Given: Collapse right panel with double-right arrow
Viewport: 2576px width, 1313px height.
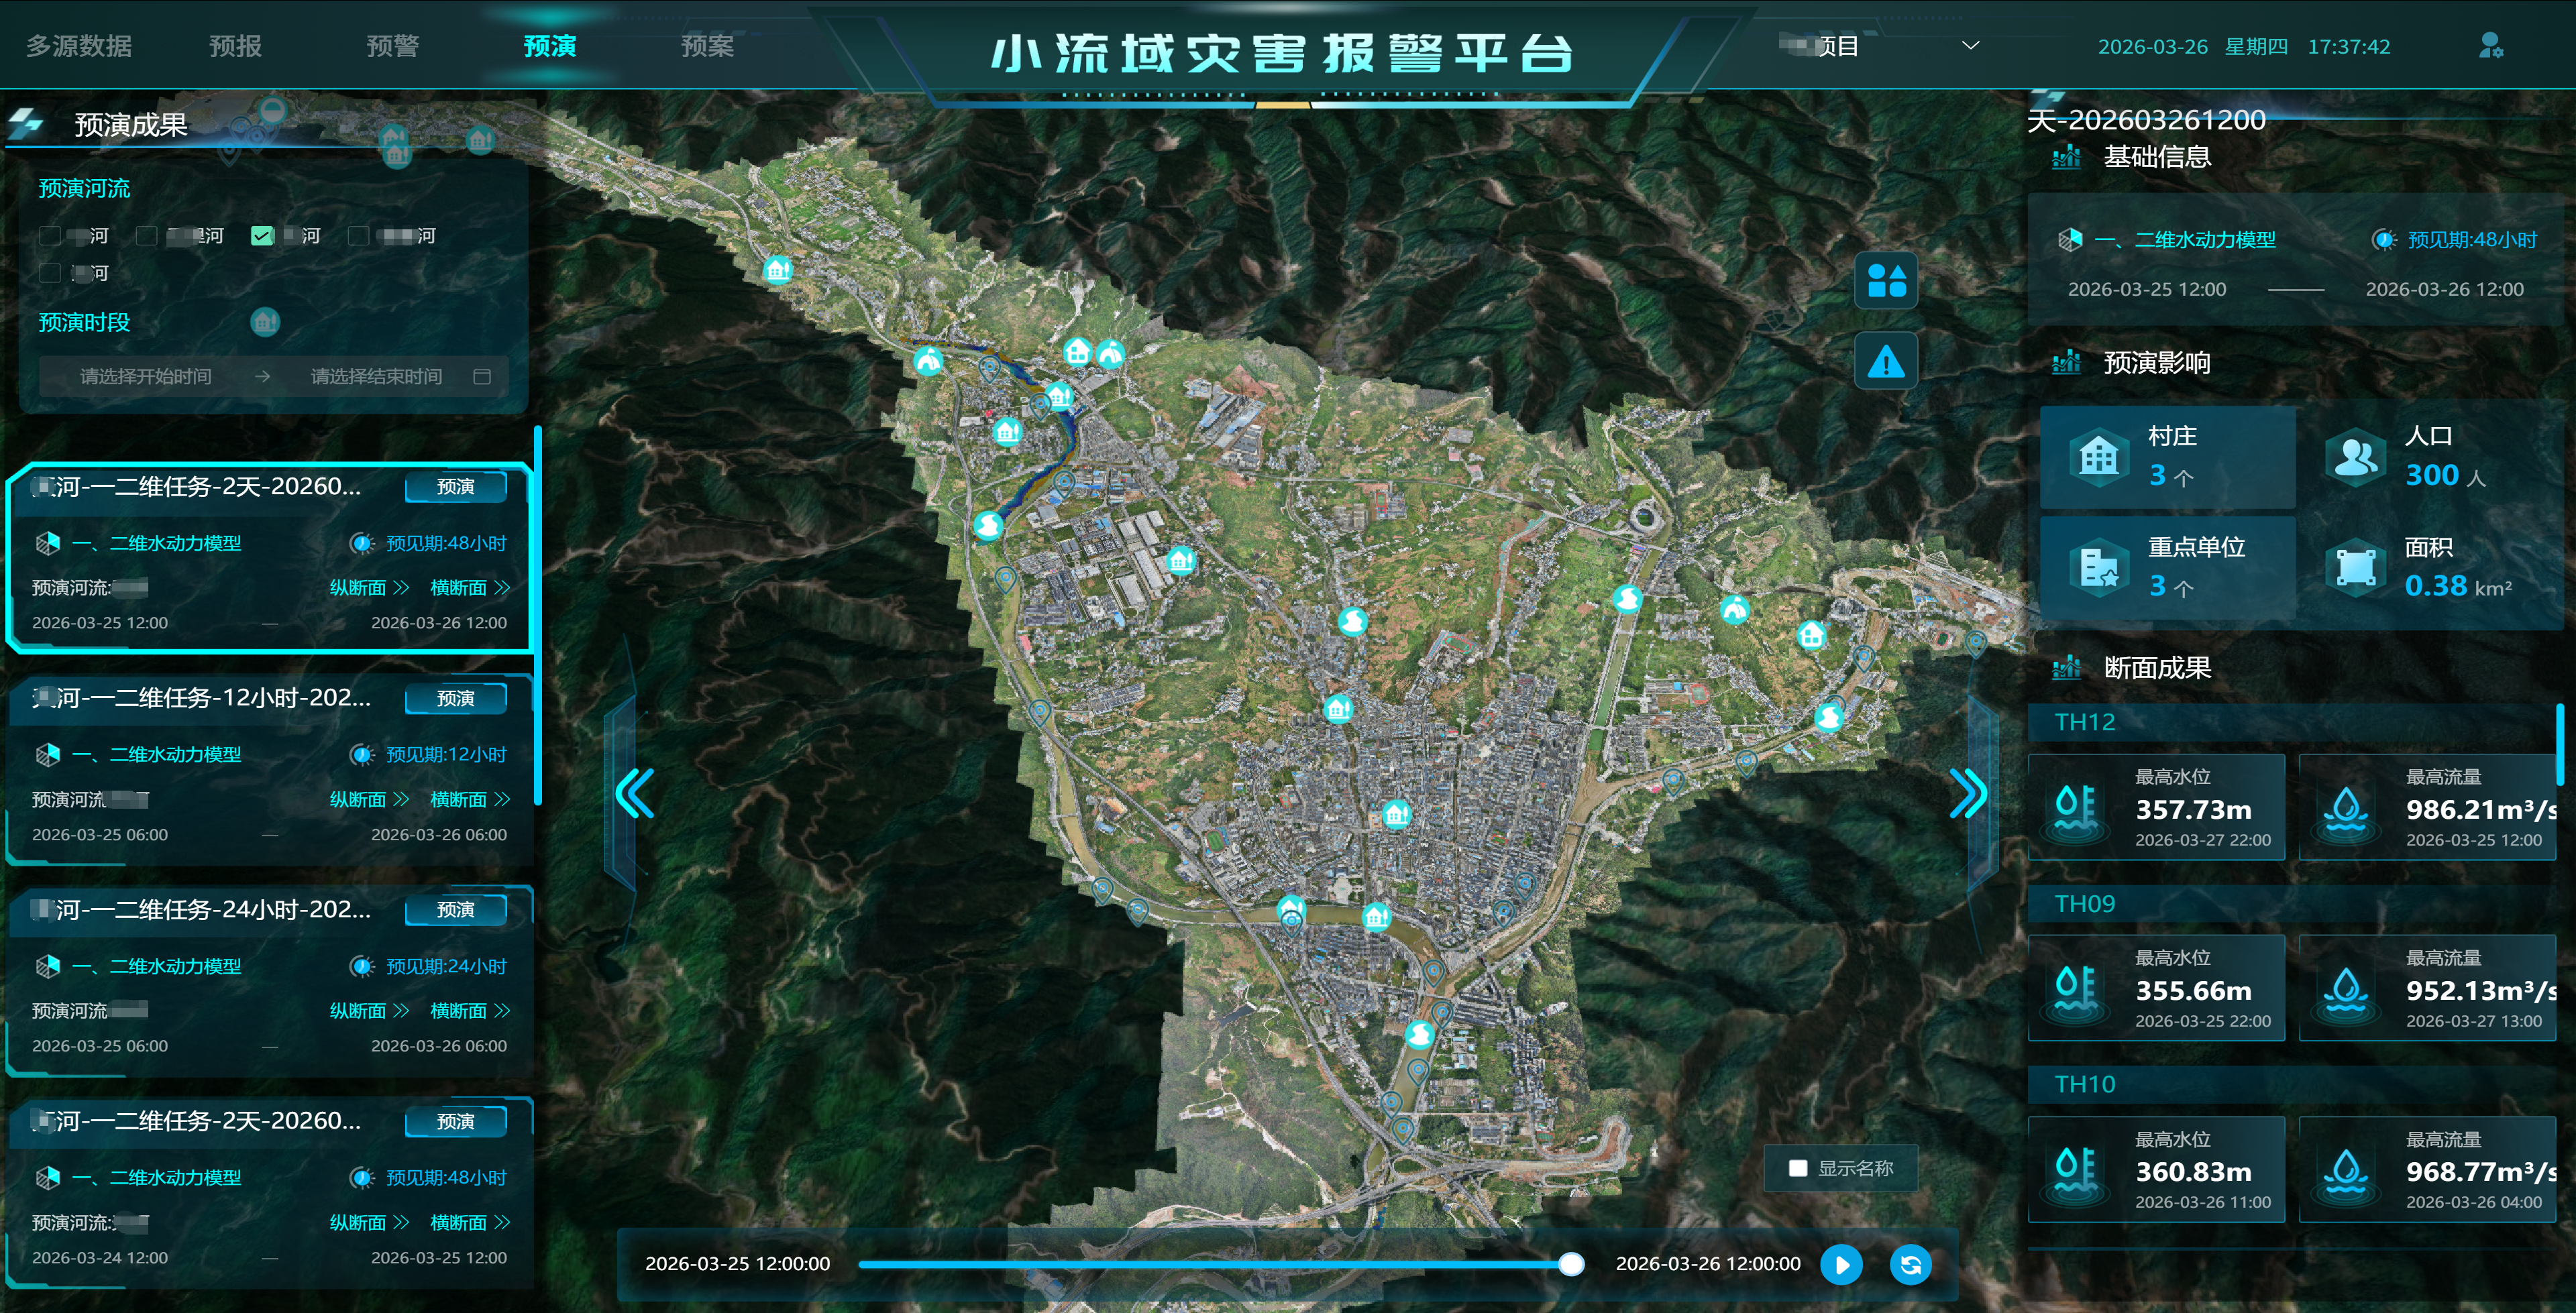Looking at the screenshot, I should coord(1968,793).
